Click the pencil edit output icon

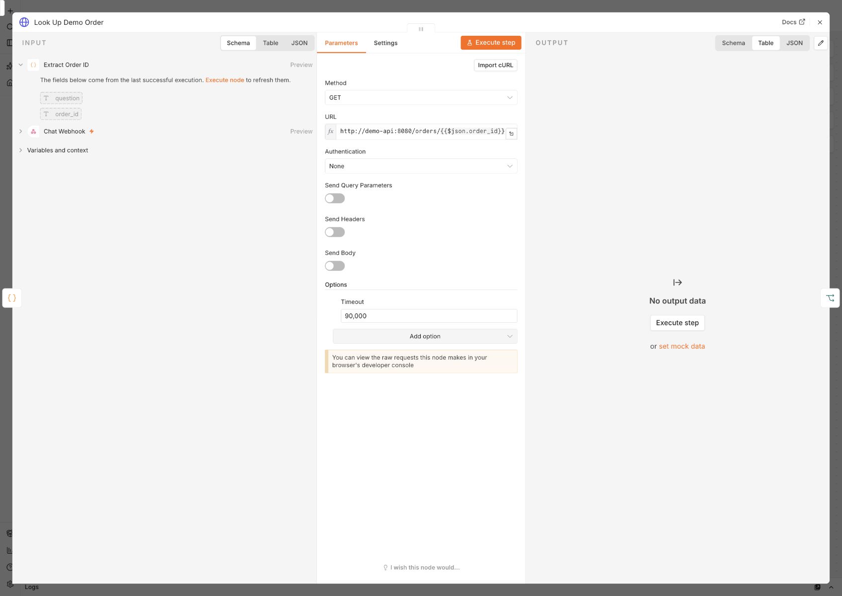(x=821, y=43)
